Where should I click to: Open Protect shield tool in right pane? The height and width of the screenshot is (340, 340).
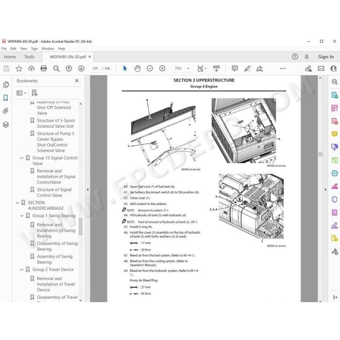click(335, 199)
